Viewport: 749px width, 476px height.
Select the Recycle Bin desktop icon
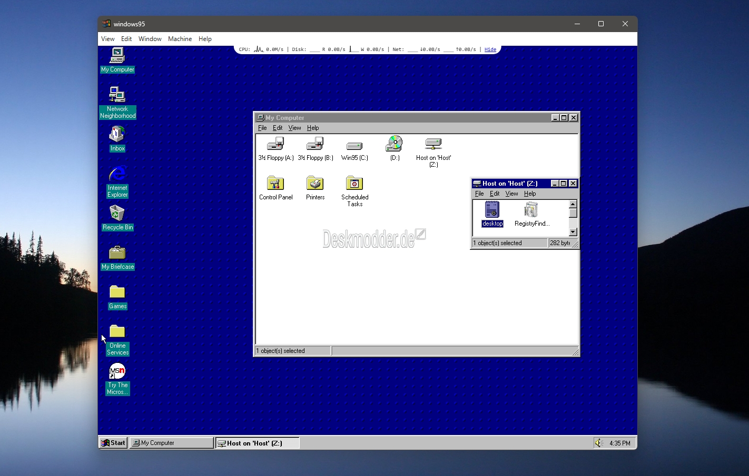117,214
